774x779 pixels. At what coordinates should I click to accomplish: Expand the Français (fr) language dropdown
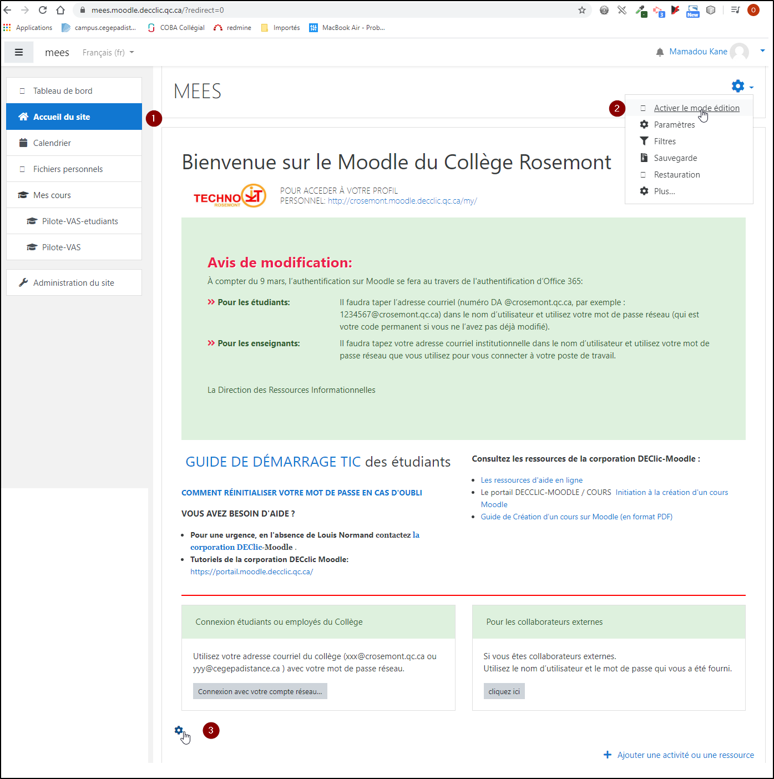[x=108, y=53]
